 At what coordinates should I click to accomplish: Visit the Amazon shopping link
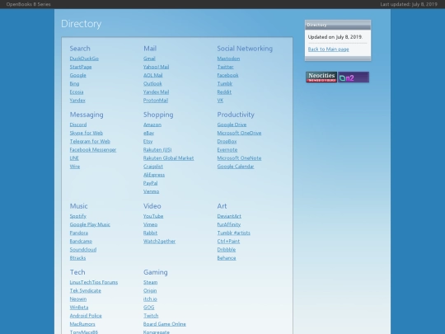[152, 125]
